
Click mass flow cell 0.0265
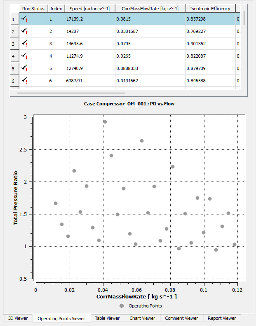(x=150, y=56)
